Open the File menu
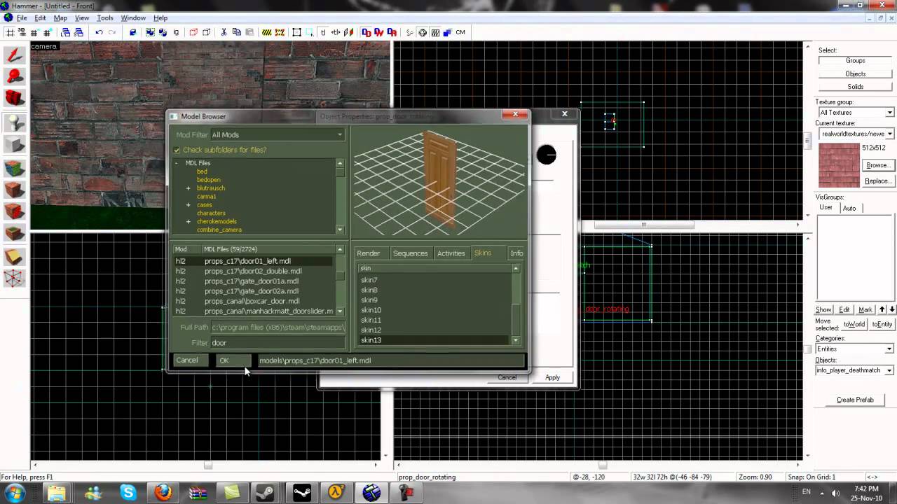The height and width of the screenshot is (504, 897). point(22,17)
